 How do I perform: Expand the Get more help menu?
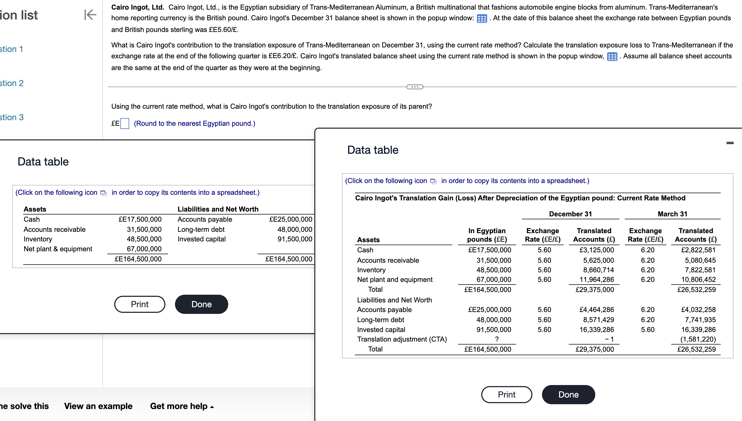pyautogui.click(x=182, y=406)
